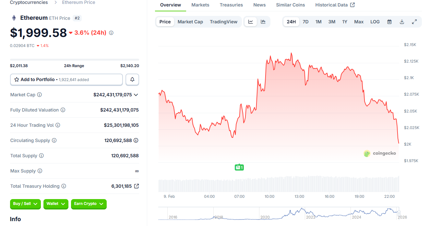This screenshot has width=441, height=226.
Task: Open the Buy / Sell dropdown
Action: 25,204
